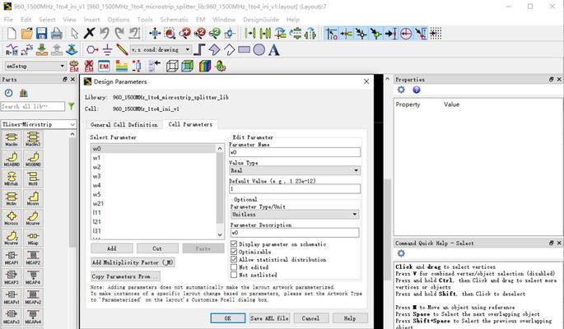Screen dimensions: 564x329
Task: Click the Maclin coupled line component
Action: pos(12,139)
